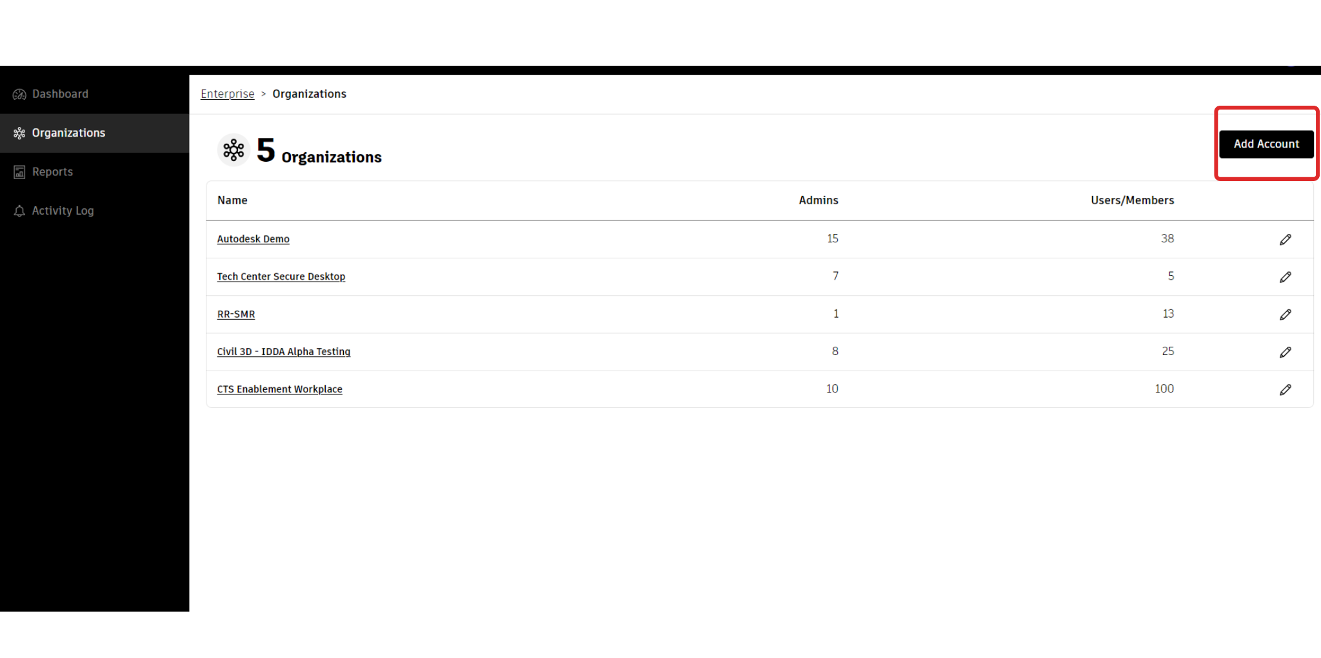Click the pencil edit icon for Autodesk Demo
Image resolution: width=1321 pixels, height=658 pixels.
[x=1285, y=240]
